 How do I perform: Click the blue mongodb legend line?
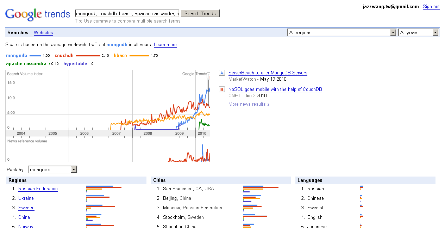coord(35,56)
